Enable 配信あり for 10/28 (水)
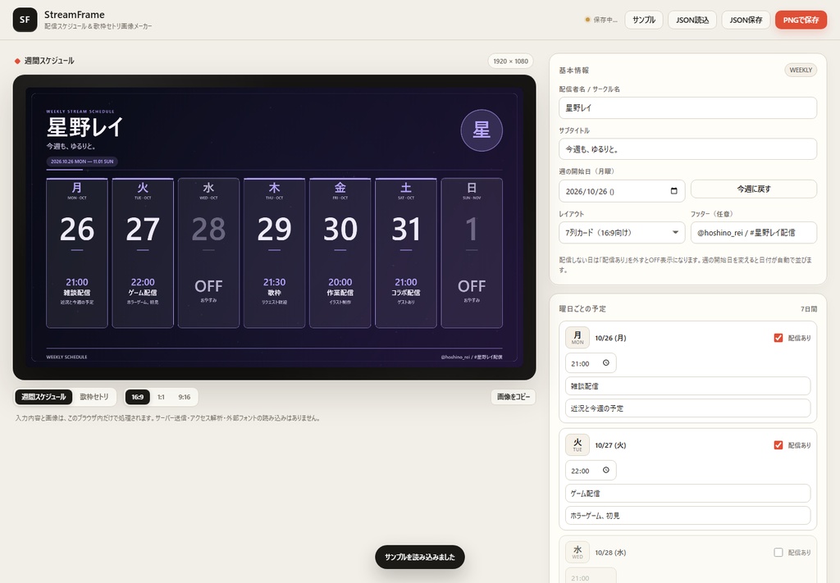Screen dimensions: 840x583 (x=778, y=552)
